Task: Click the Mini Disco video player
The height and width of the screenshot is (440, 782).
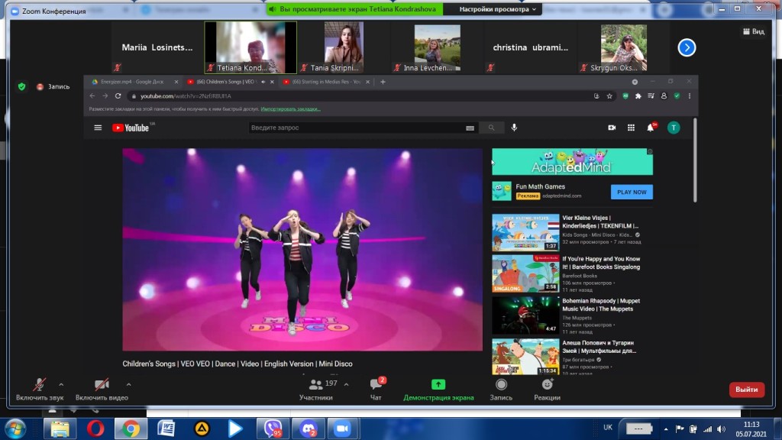Action: click(302, 250)
